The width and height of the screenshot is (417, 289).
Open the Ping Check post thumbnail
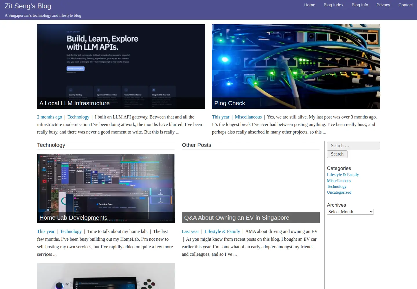296,66
